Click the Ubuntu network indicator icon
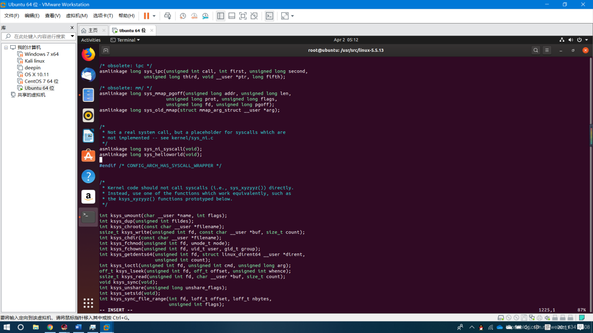 pyautogui.click(x=562, y=40)
